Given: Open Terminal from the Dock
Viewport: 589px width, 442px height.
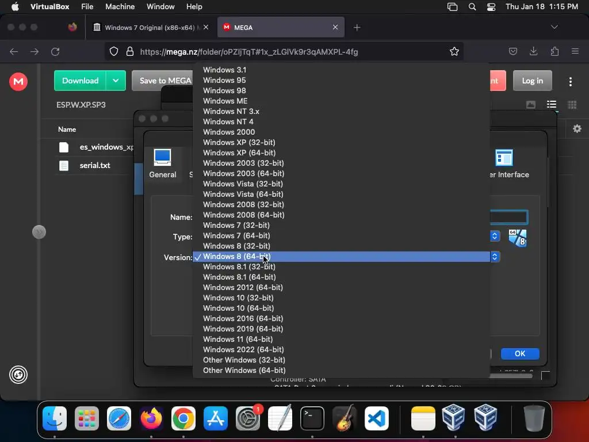Looking at the screenshot, I should 312,418.
